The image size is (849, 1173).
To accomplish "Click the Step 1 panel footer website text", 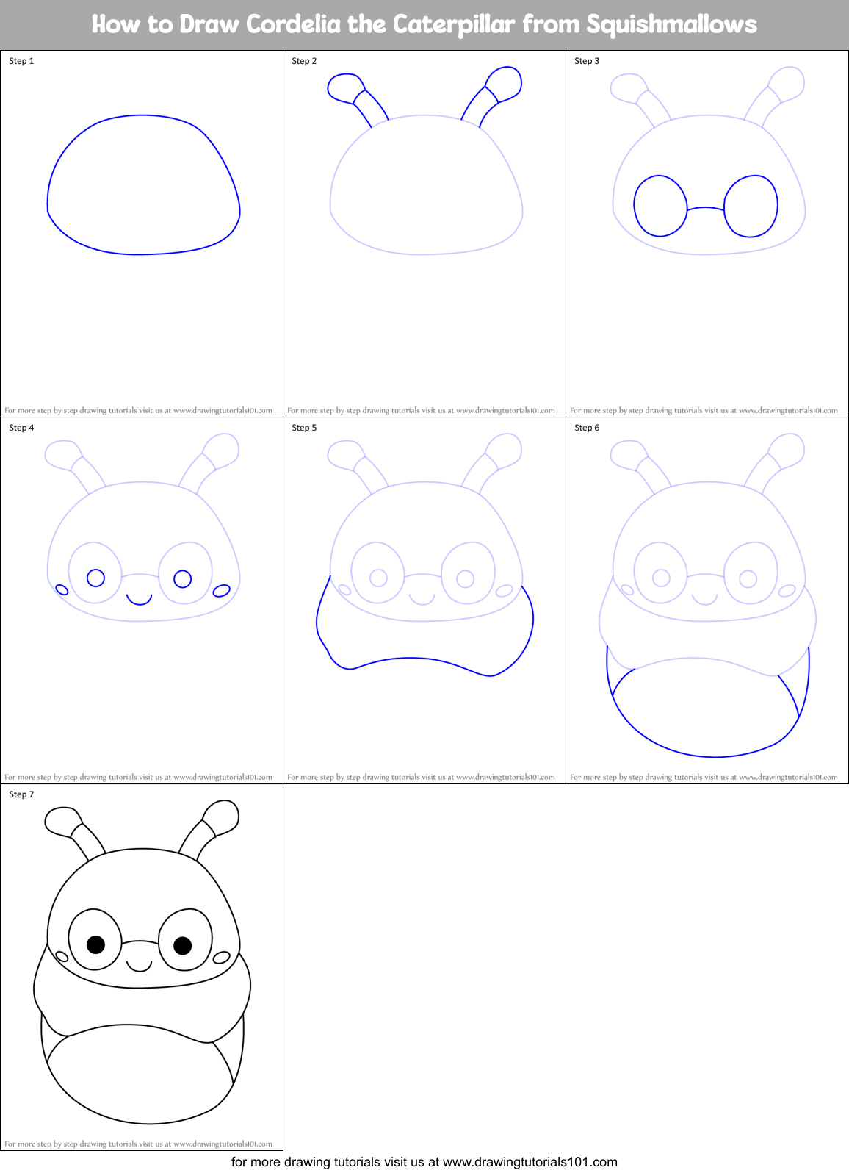I will [138, 411].
